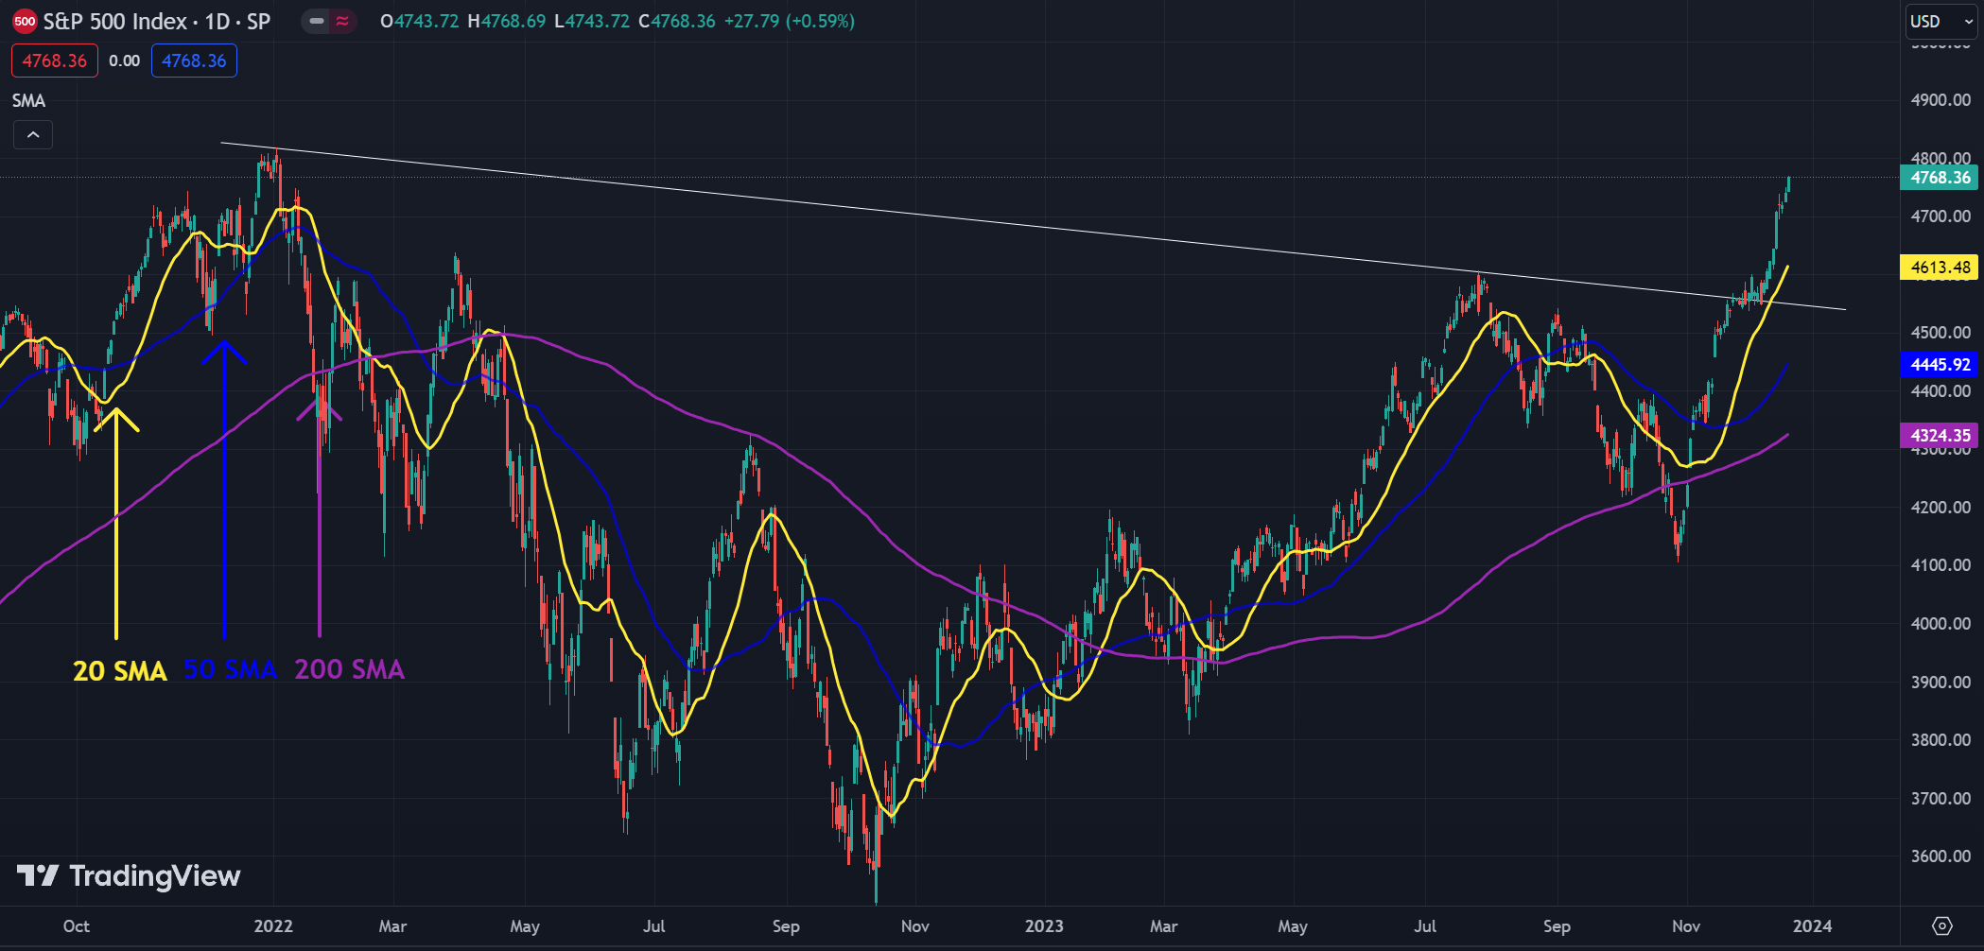The width and height of the screenshot is (1984, 951).
Task: Click the SMA indicator legend label
Action: pyautogui.click(x=28, y=100)
